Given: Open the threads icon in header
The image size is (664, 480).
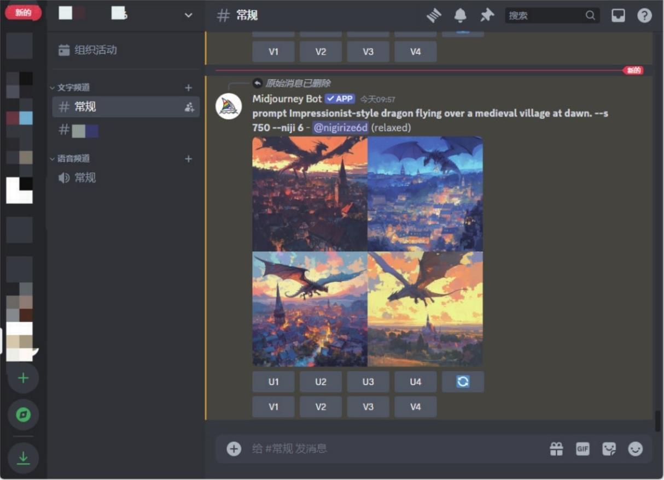Looking at the screenshot, I should [x=434, y=15].
